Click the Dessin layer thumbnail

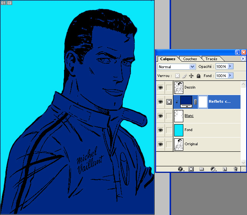179,88
